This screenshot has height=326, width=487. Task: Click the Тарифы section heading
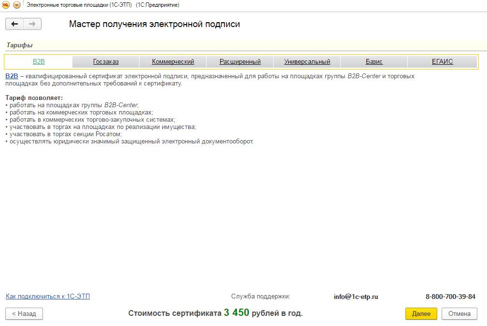[20, 45]
